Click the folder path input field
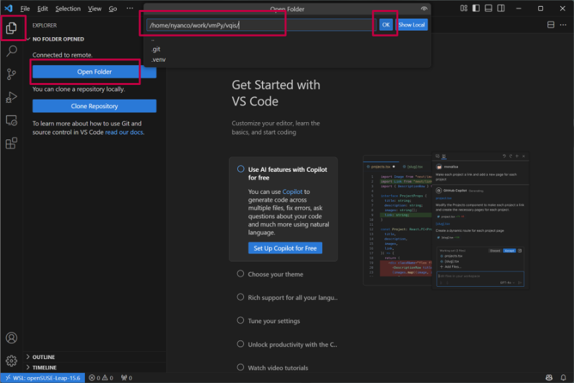Image resolution: width=574 pixels, height=383 pixels. point(261,25)
